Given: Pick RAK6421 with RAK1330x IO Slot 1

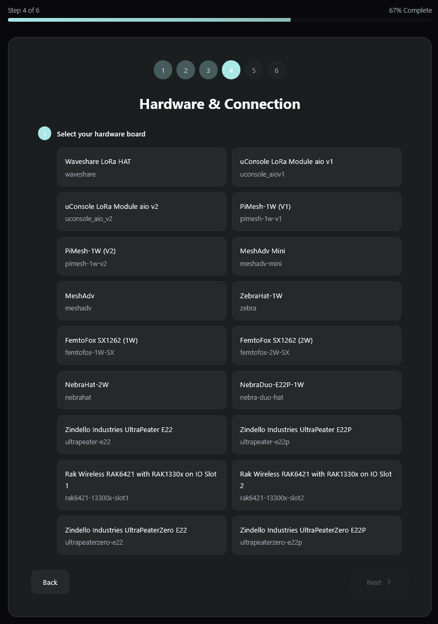Looking at the screenshot, I should pyautogui.click(x=142, y=485).
